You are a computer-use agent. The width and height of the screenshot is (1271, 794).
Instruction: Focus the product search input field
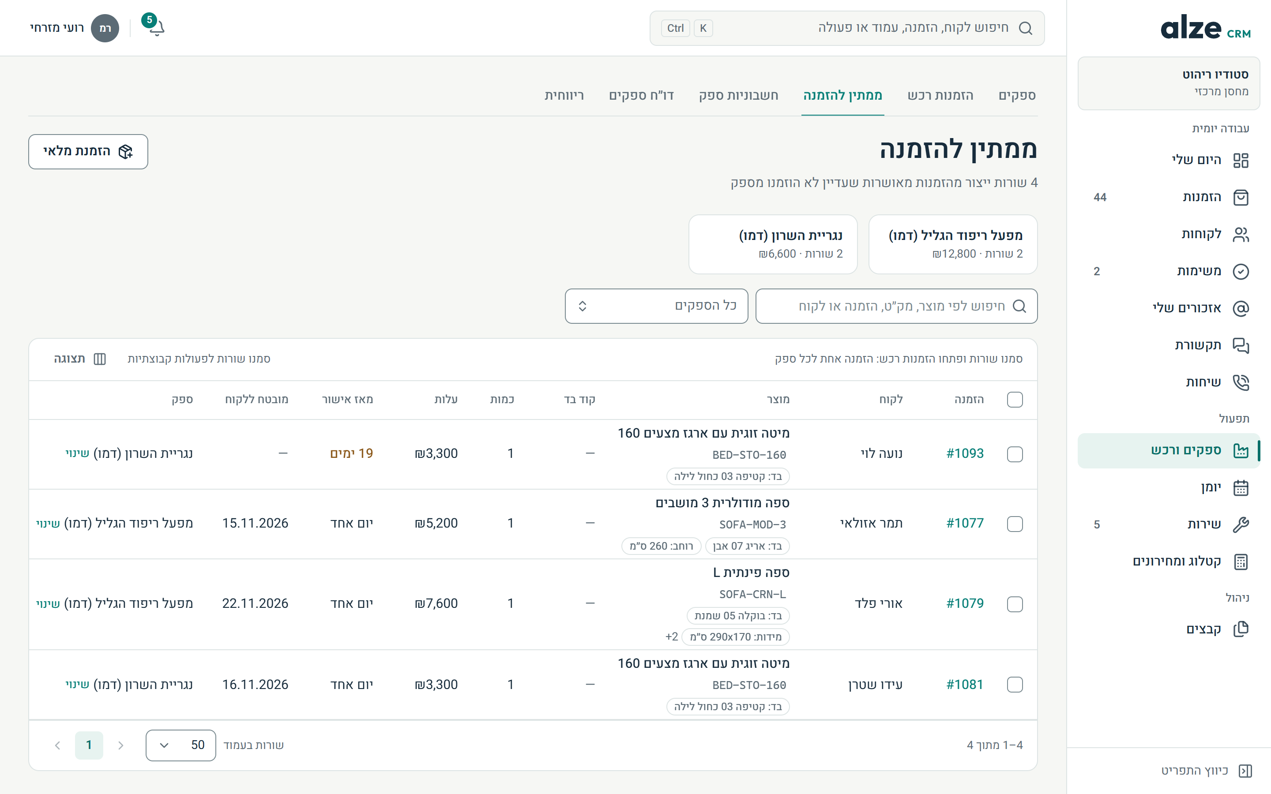(x=896, y=306)
